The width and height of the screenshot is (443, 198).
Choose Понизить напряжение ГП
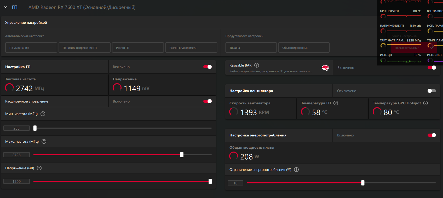pos(85,48)
